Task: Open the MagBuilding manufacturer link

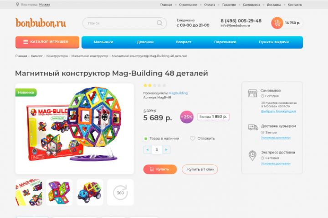Action: click(178, 93)
